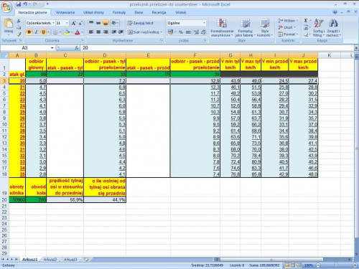Open the Sortuj i filtruj tool
Image resolution: width=359 pixels, height=269 pixels.
click(x=319, y=28)
